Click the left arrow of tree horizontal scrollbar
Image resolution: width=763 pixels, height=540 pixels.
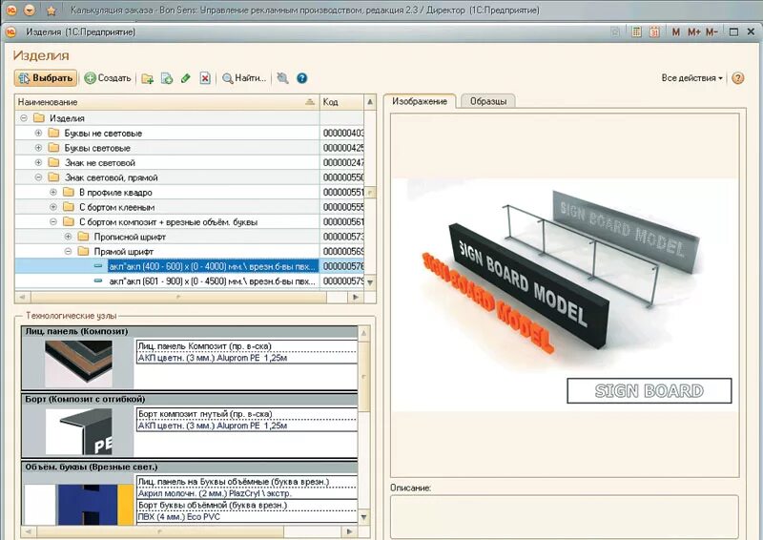tap(22, 297)
